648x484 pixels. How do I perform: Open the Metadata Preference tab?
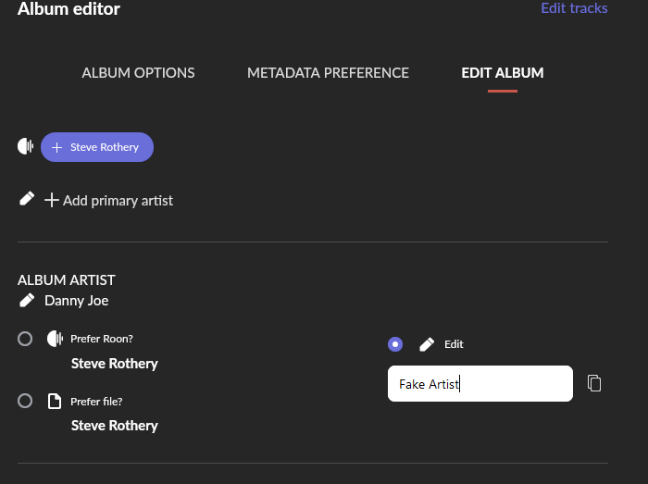pyautogui.click(x=328, y=73)
